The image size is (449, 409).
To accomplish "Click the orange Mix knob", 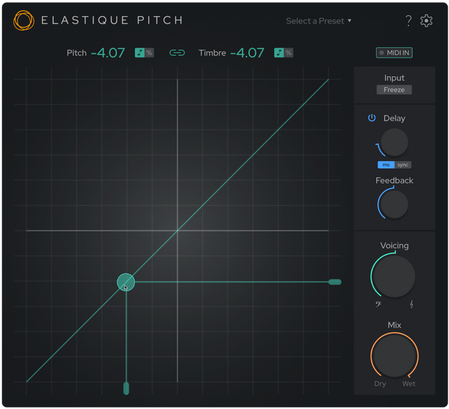I will tap(394, 356).
